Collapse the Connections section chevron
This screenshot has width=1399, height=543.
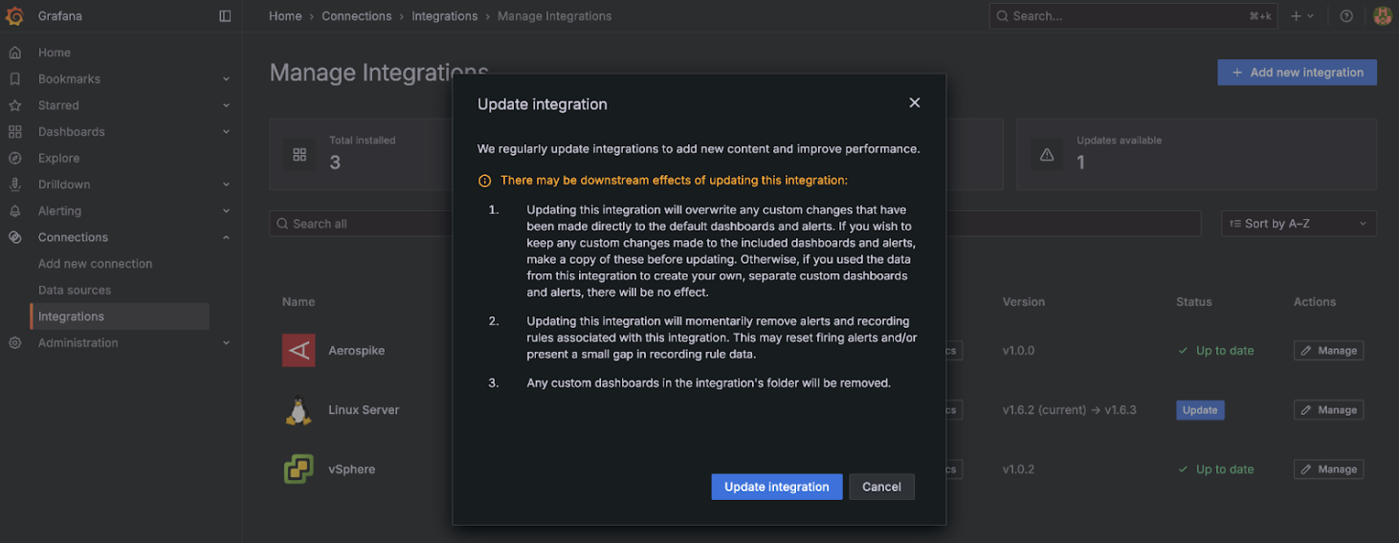pyautogui.click(x=226, y=237)
